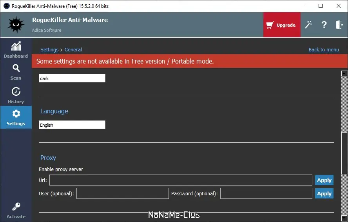
Task: Open help via question mark icon
Action: click(x=324, y=25)
